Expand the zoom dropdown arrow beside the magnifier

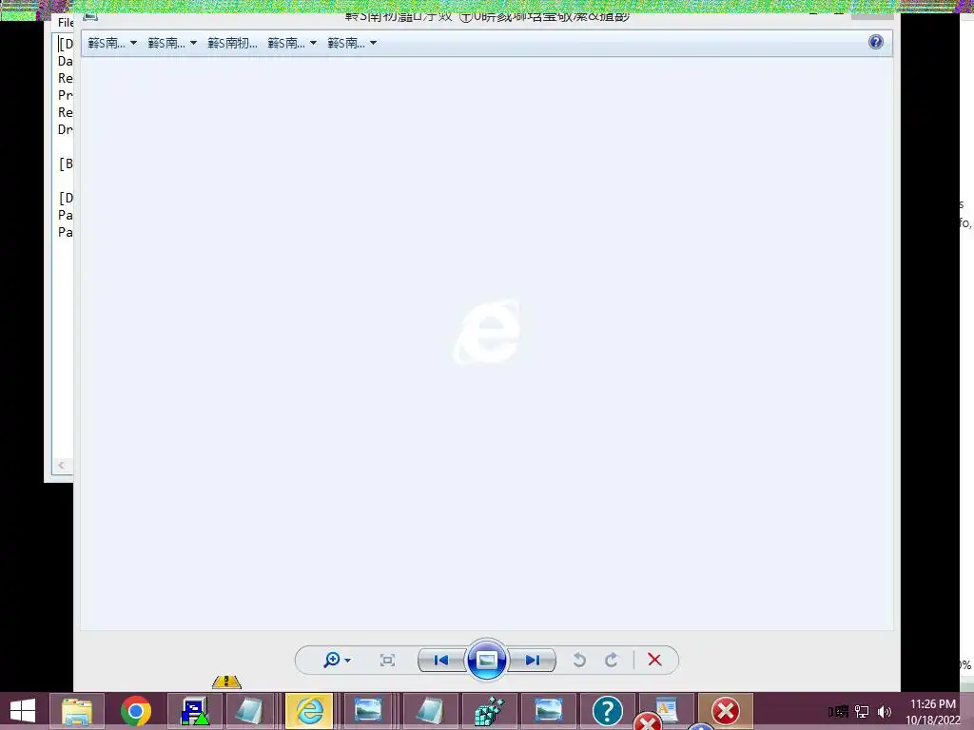[x=348, y=661]
